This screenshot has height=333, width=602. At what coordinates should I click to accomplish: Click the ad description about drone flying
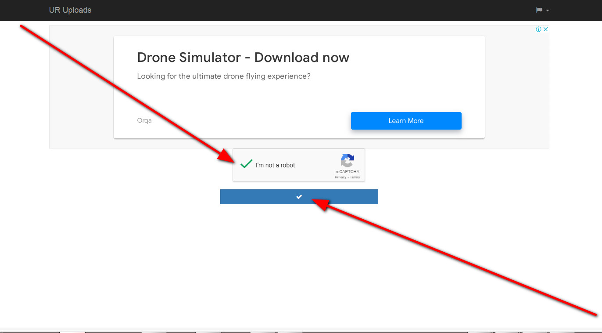(224, 76)
